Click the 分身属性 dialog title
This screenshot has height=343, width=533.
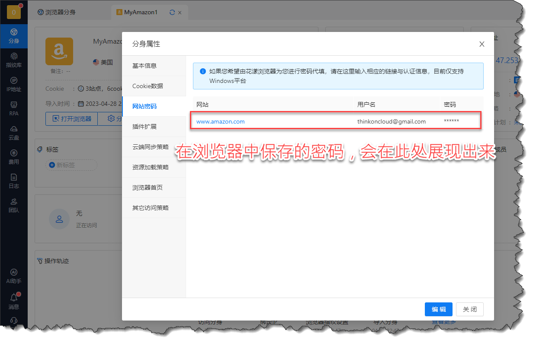pyautogui.click(x=146, y=44)
